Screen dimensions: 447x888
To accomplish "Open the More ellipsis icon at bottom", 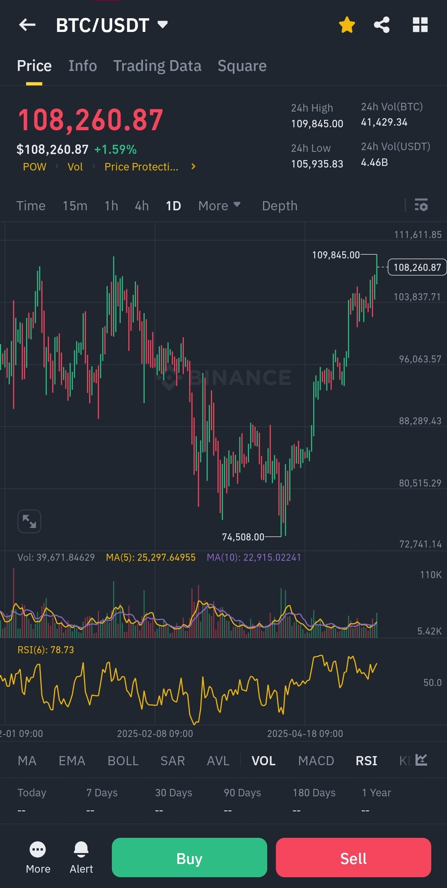I will [38, 849].
